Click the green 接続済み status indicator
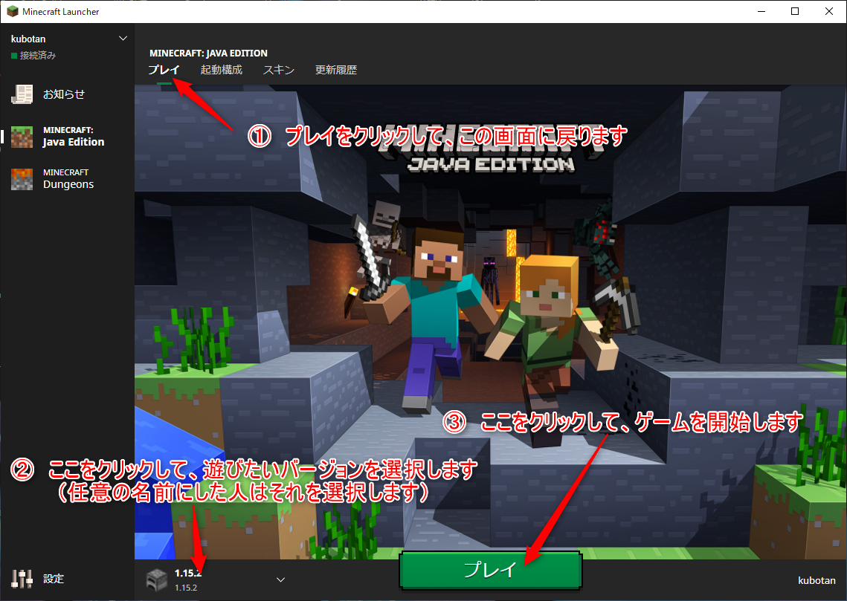Image resolution: width=847 pixels, height=601 pixels. coord(13,56)
